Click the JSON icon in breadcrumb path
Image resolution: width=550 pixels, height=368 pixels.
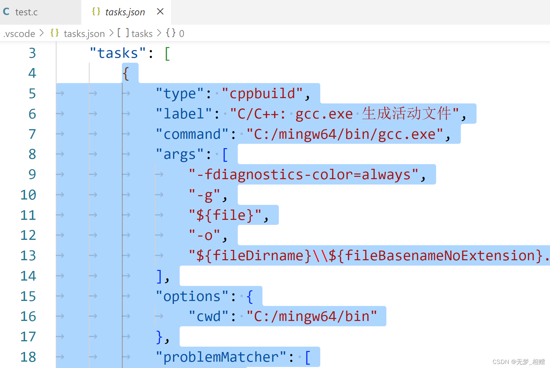[x=55, y=33]
